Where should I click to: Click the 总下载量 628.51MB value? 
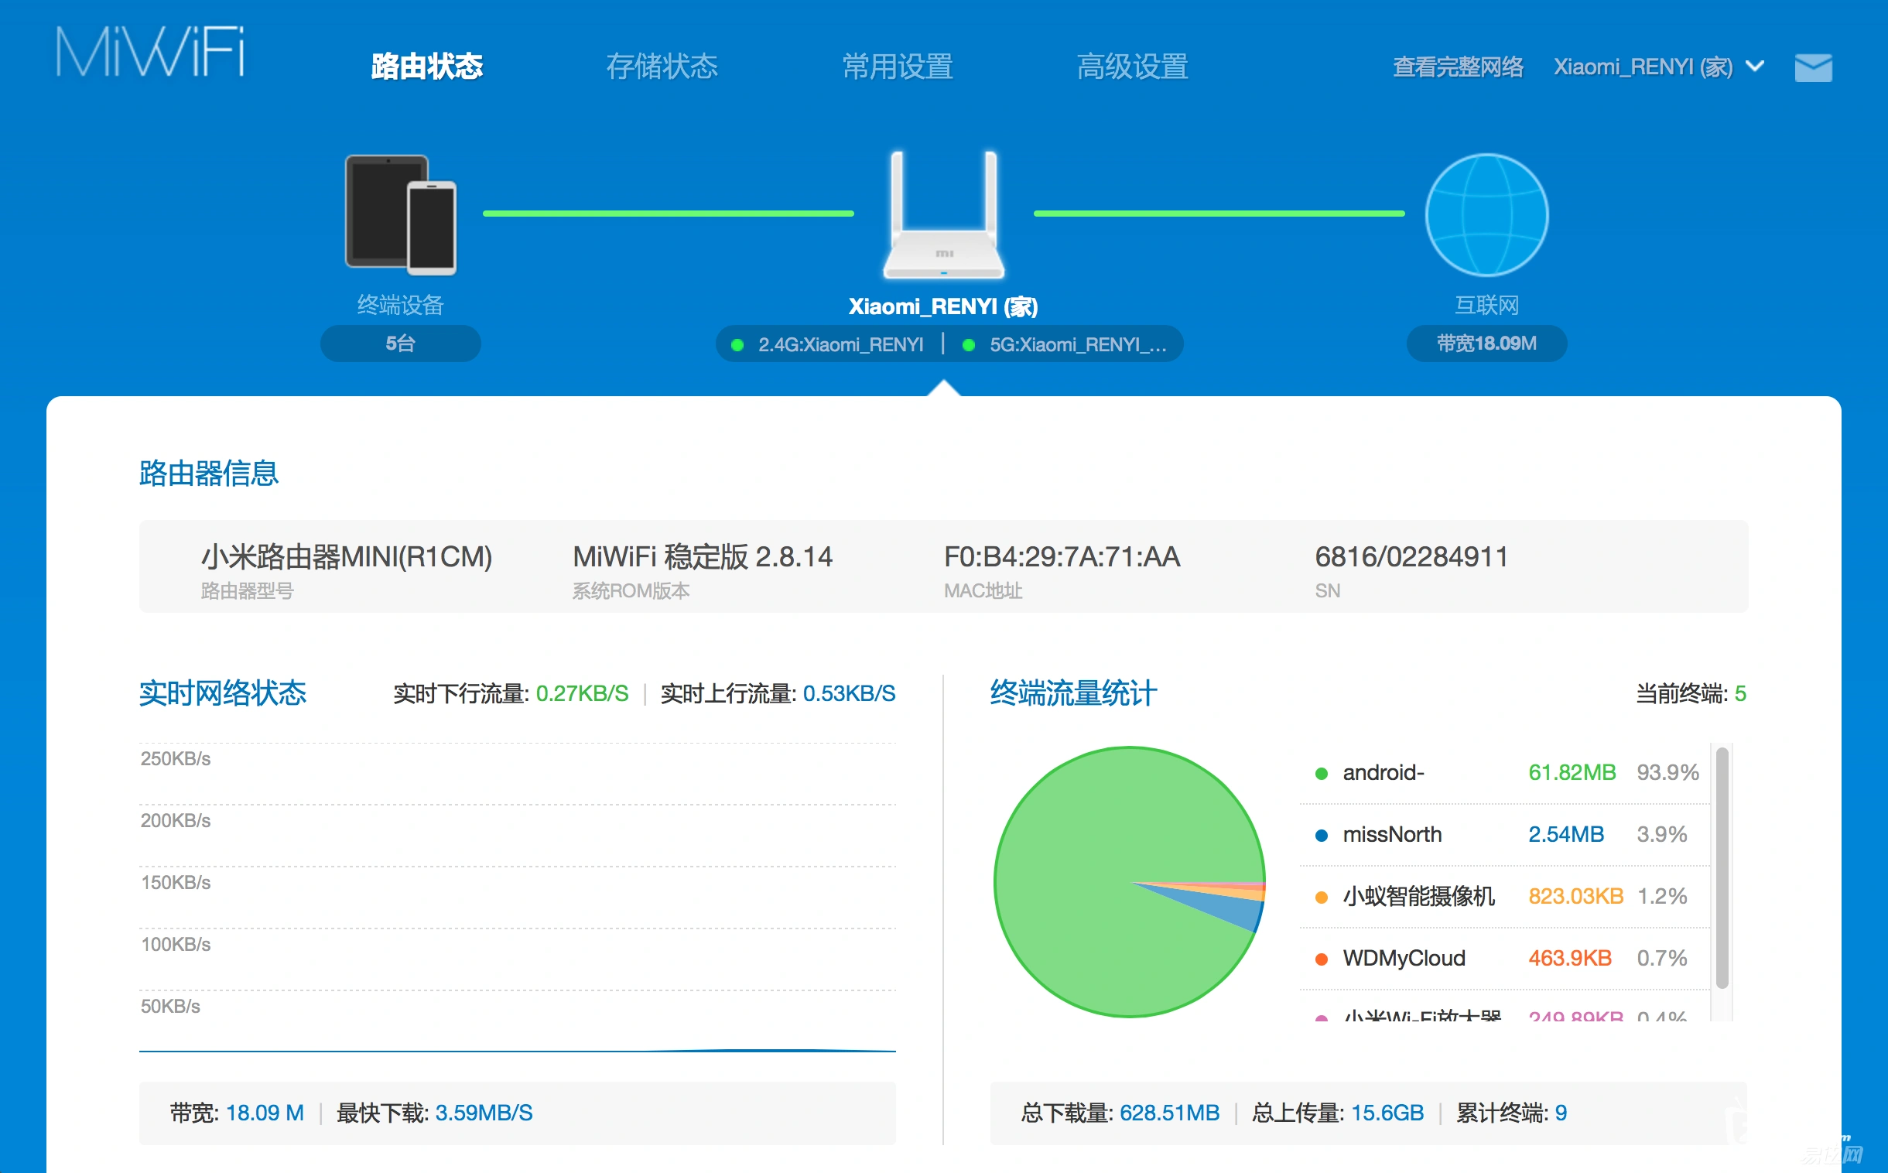(x=1170, y=1113)
